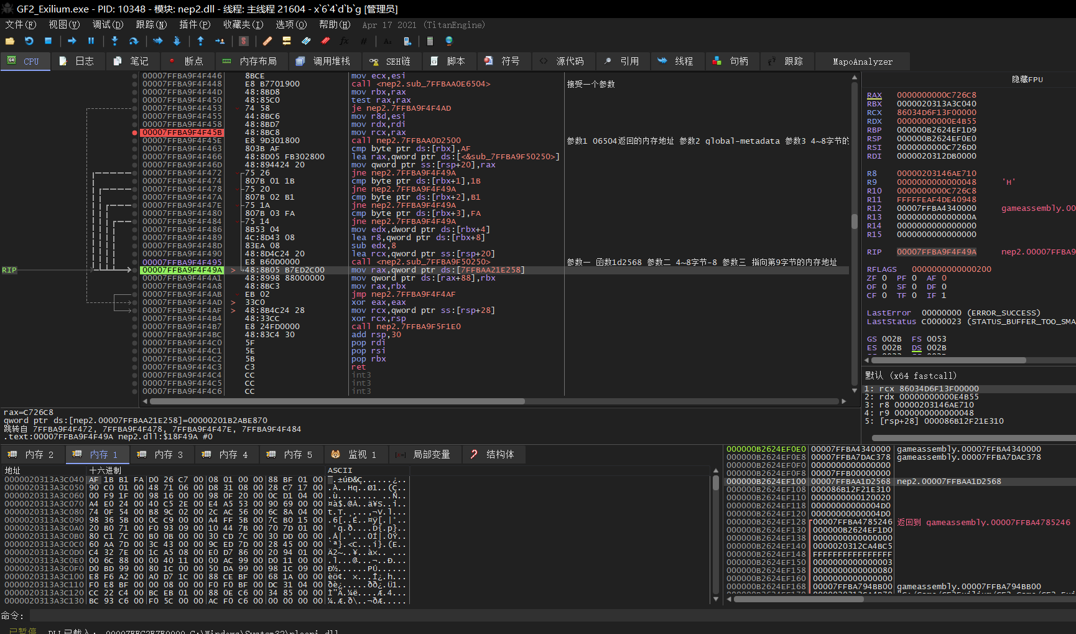Image resolution: width=1076 pixels, height=634 pixels.
Task: Click Run To User Code icon
Action: 220,41
